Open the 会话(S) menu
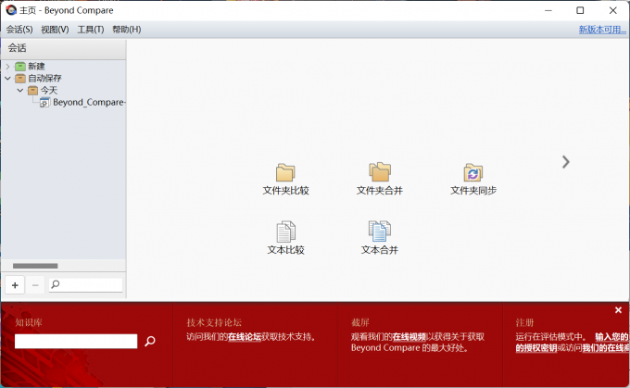Image resolution: width=630 pixels, height=388 pixels. pyautogui.click(x=19, y=30)
